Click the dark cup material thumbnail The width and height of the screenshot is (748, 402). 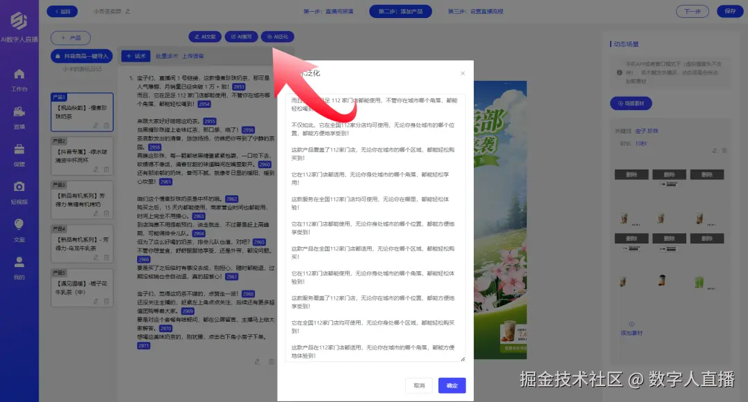[661, 280]
